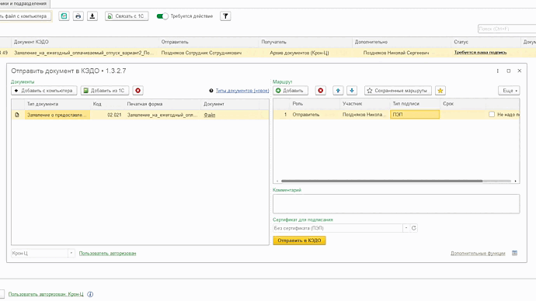Viewport: 536px width, 301px height.
Task: Open the certificate 'Без сертификата (ПЭП)' dropdown
Action: (406, 228)
